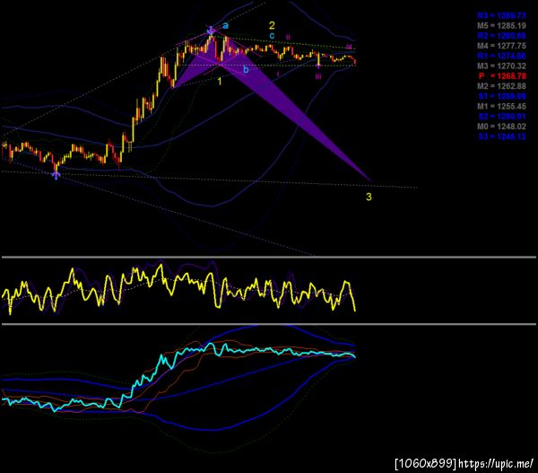Select the blue R2 resistance level label
The height and width of the screenshot is (473, 538).
[x=501, y=36]
